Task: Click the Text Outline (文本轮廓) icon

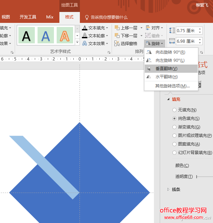Action: pyautogui.click(x=85, y=36)
